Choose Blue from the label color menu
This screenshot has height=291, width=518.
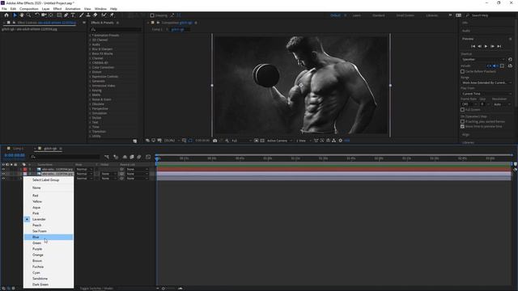pyautogui.click(x=49, y=237)
